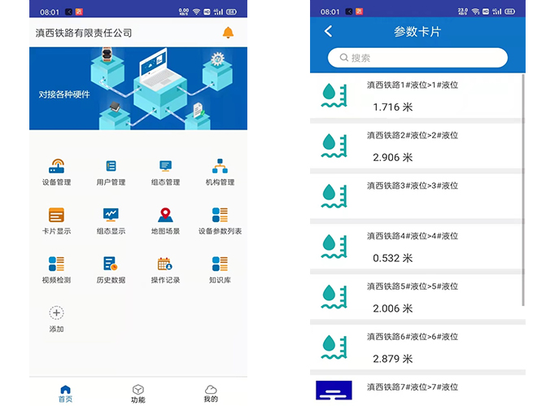Open 设备管理 device management icon
This screenshot has width=559, height=406.
point(56,167)
